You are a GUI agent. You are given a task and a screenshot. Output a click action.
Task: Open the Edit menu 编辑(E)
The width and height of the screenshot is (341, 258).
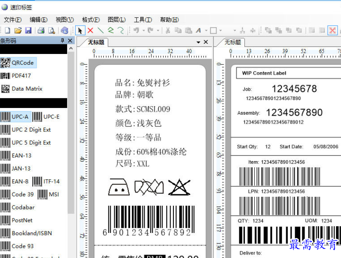tap(39, 20)
